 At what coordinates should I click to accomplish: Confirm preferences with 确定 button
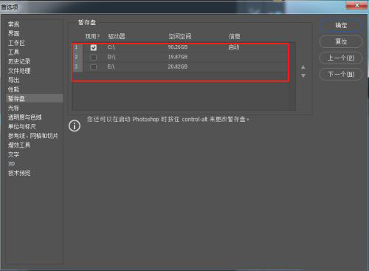coord(341,25)
